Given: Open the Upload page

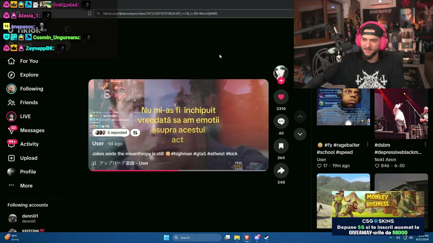Looking at the screenshot, I should coord(22,158).
